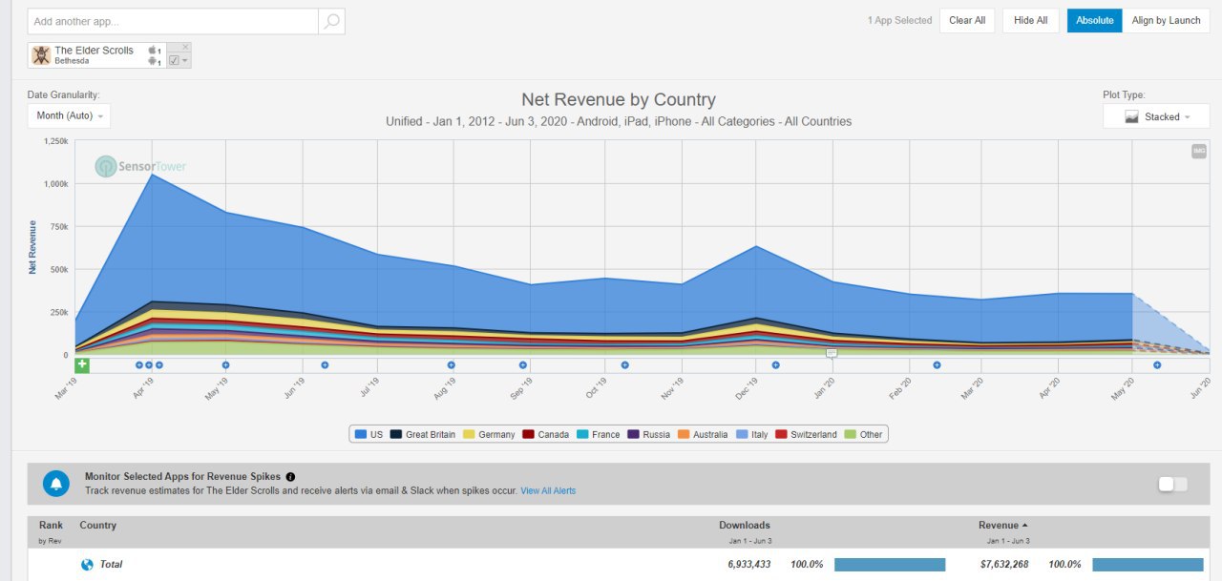Toggle the Canada legend entry
The width and height of the screenshot is (1222, 581).
(x=546, y=434)
